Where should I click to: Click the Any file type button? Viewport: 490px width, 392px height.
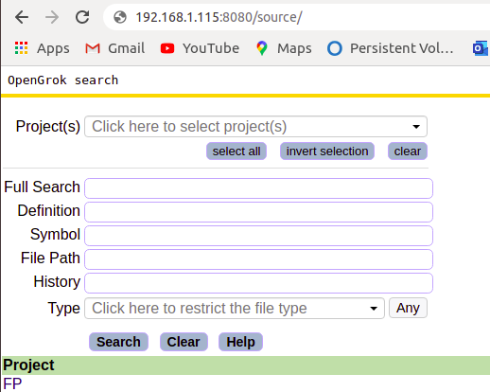408,308
